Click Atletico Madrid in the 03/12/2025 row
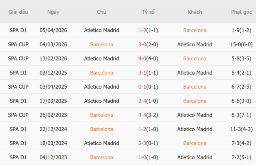Viewport: 256px width, 166px height. (195, 73)
